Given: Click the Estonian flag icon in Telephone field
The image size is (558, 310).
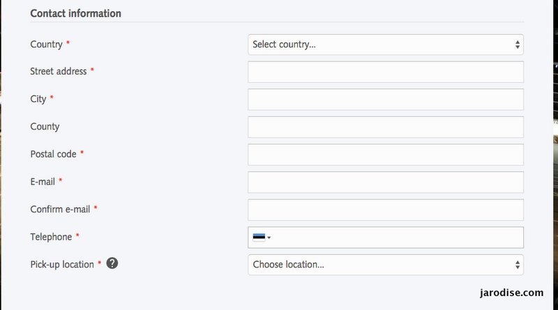Looking at the screenshot, I should coord(259,237).
